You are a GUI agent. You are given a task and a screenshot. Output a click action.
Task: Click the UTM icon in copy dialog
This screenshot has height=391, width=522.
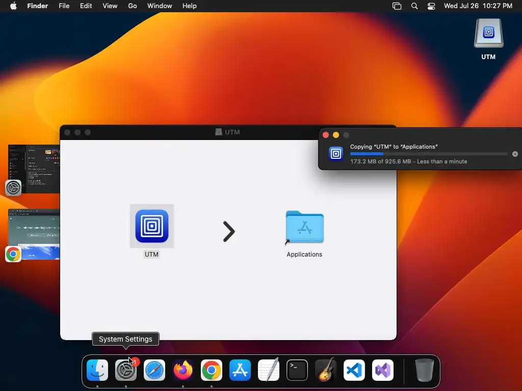click(x=336, y=154)
